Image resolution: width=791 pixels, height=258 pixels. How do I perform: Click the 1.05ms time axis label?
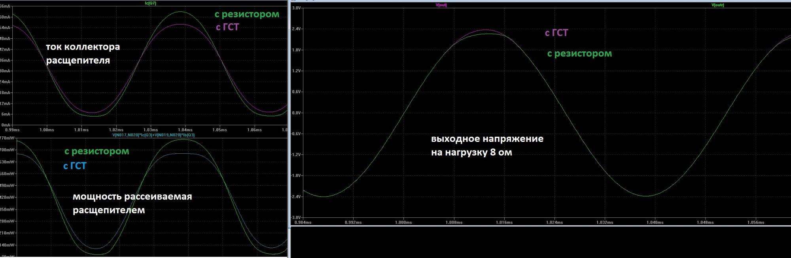coord(220,130)
